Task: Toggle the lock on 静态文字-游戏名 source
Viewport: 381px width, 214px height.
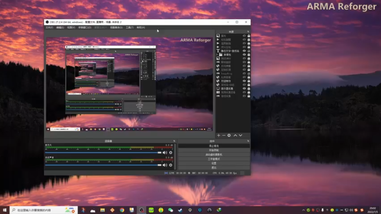Action: tap(249, 51)
